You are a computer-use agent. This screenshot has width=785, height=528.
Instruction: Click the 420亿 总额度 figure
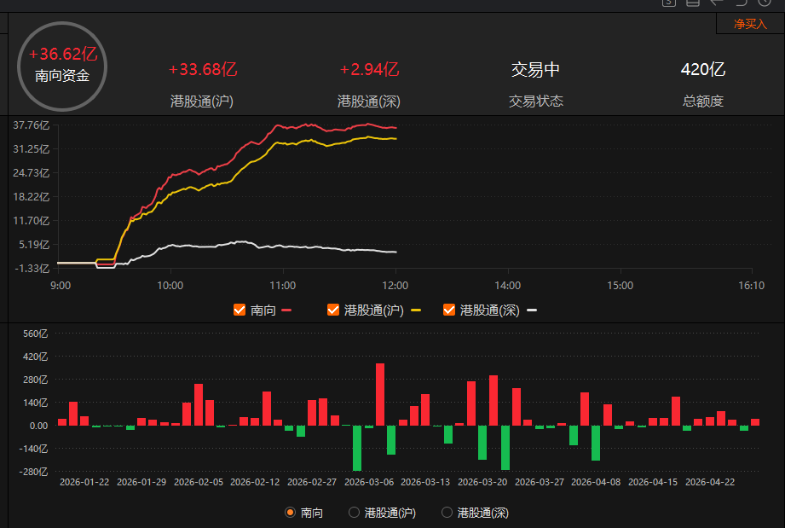pyautogui.click(x=702, y=70)
